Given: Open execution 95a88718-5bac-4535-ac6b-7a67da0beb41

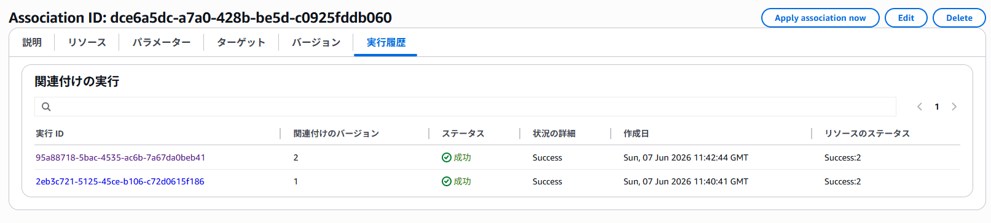Looking at the screenshot, I should tap(120, 157).
